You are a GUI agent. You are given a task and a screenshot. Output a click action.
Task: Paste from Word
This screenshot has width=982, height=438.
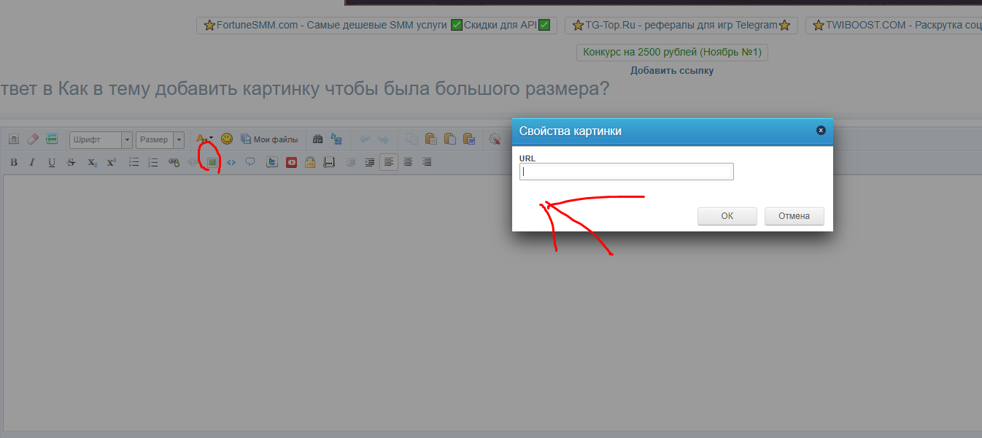point(469,139)
